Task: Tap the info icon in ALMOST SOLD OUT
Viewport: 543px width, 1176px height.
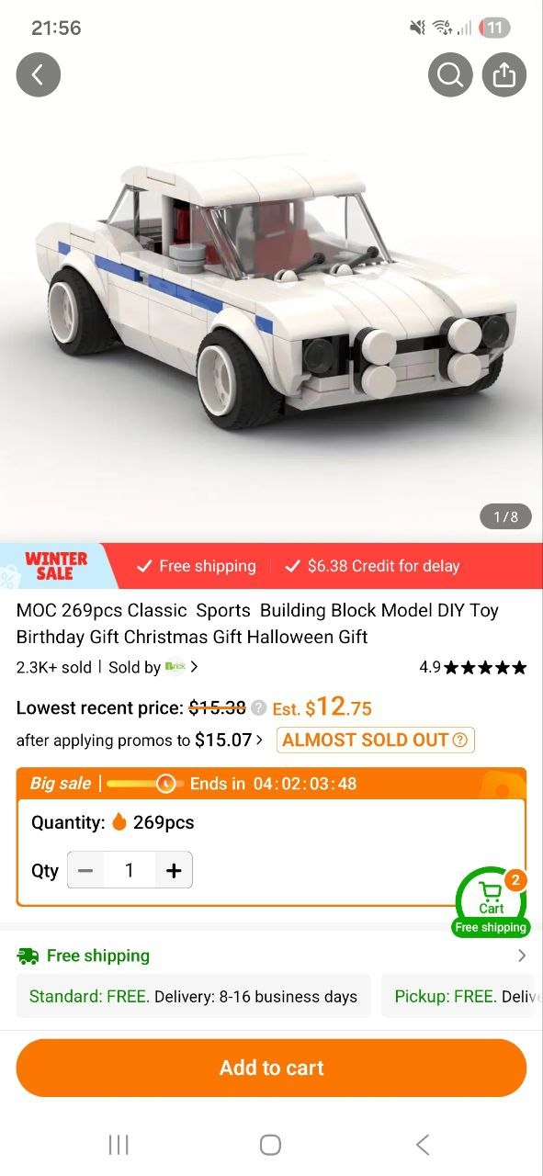Action: 460,740
